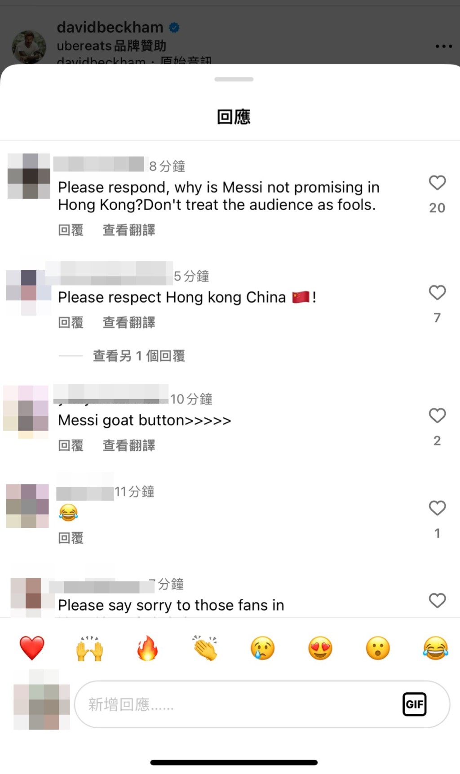Tap 查看翻譯 under the Messi goat comment

(x=129, y=445)
